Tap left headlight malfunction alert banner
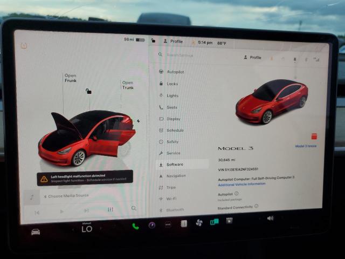 pos(85,178)
